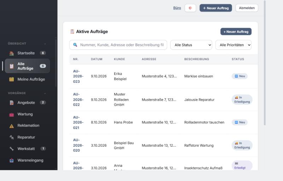Click + Neuer Auftrag in Aktive Aufträge card
The image size is (283, 181).
236,32
